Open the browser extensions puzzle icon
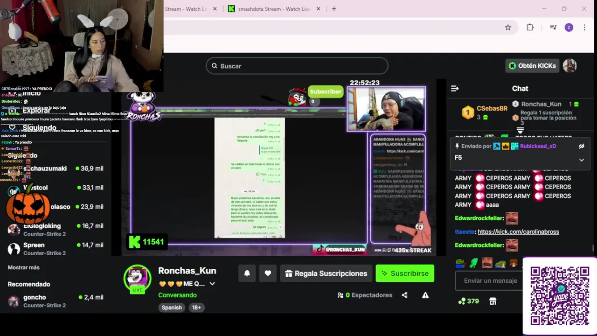597x336 pixels. click(x=530, y=28)
